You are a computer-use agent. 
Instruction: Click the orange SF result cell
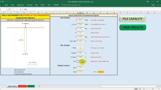101,72
